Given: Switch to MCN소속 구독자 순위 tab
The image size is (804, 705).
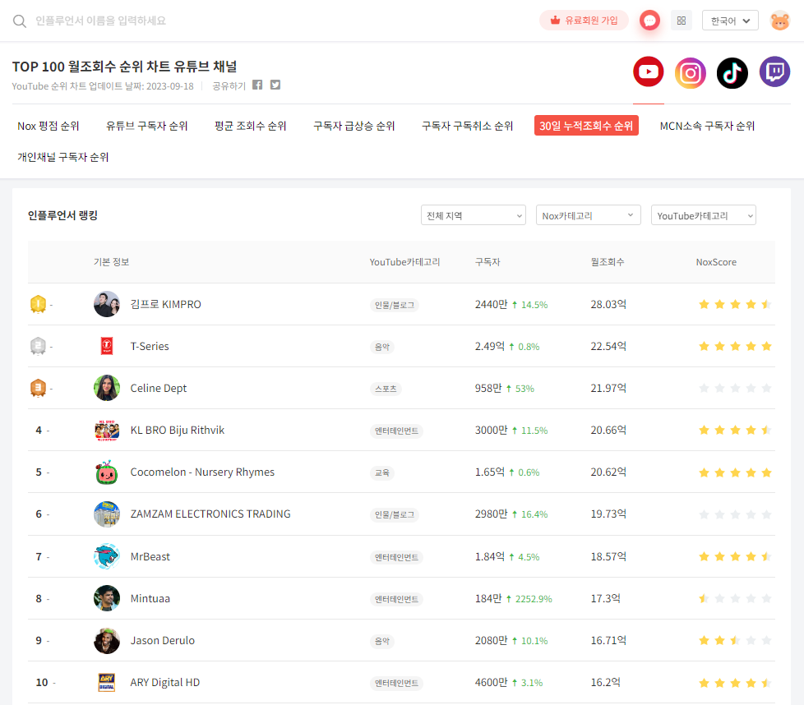Looking at the screenshot, I should coord(707,126).
